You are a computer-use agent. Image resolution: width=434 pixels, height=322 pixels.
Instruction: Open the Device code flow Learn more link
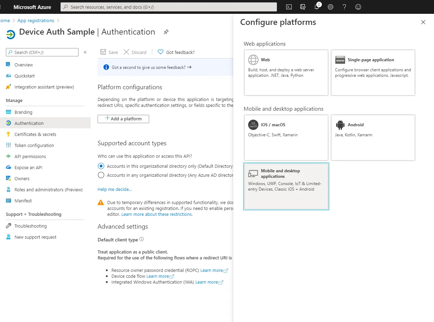160,276
